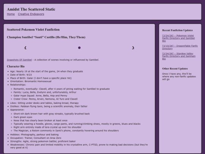This screenshot has width=205, height=154.
Task: Click the Scattered Pokemon Violet Fanfiction heading
Action: pyautogui.click(x=33, y=30)
